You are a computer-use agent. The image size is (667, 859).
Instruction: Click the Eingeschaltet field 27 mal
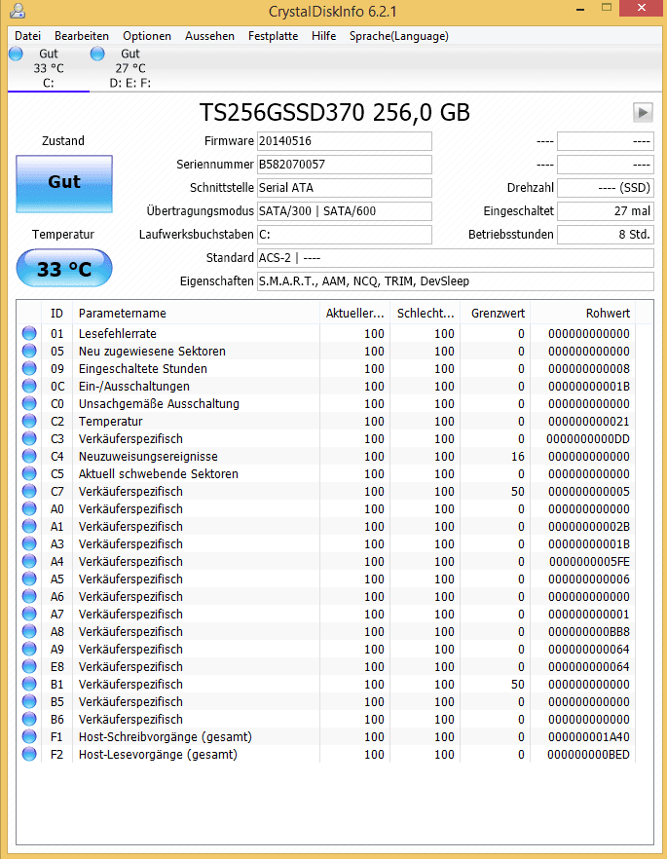tap(605, 211)
